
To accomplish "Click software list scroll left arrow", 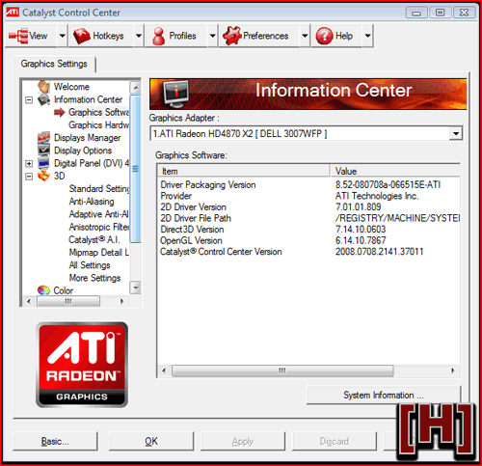I will (164, 370).
